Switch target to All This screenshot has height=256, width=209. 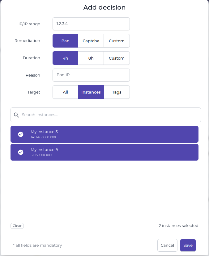(x=65, y=92)
